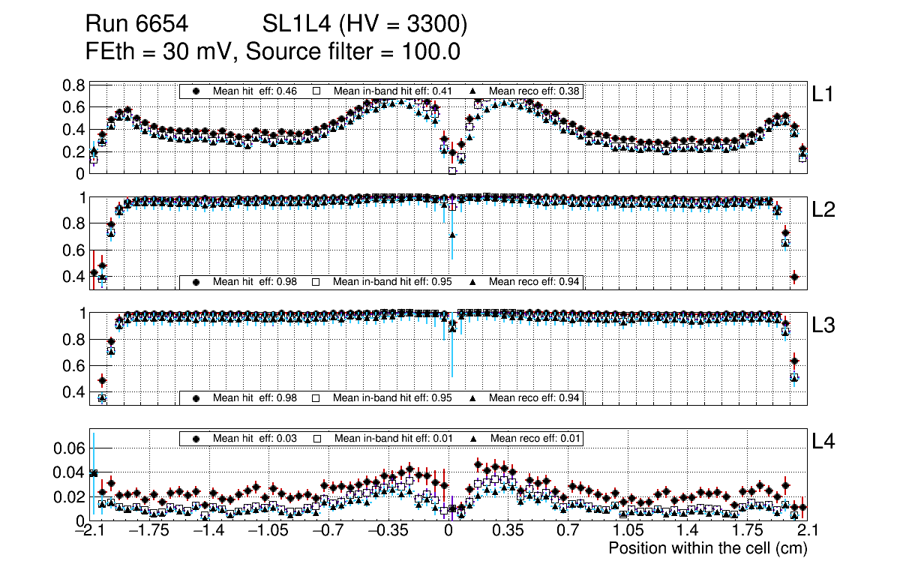Click the L1 panel label
This screenshot has height=579, width=897.
[823, 94]
